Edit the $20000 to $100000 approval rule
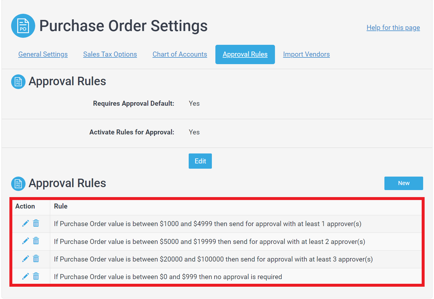Image resolution: width=434 pixels, height=299 pixels. coord(26,259)
